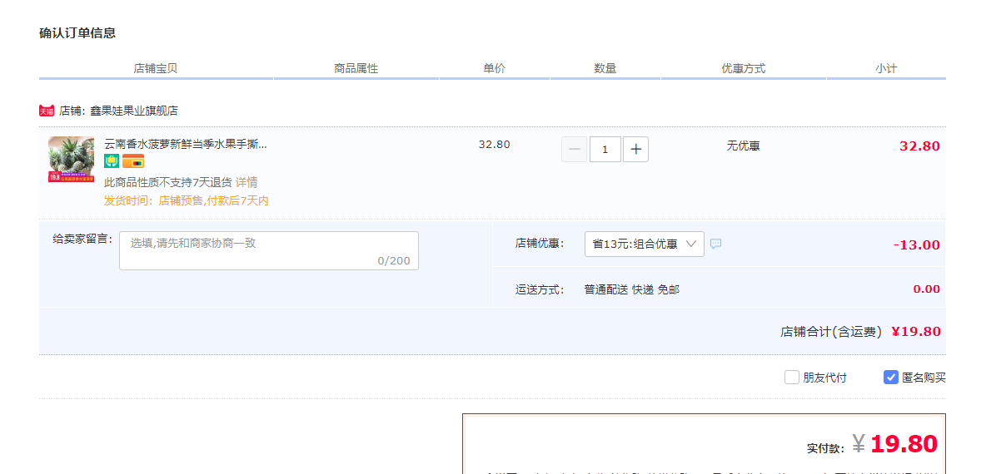Click the 数量 column header

tap(605, 68)
